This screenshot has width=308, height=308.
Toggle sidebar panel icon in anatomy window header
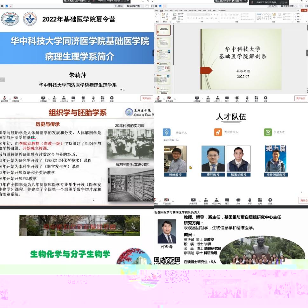coord(306,6)
